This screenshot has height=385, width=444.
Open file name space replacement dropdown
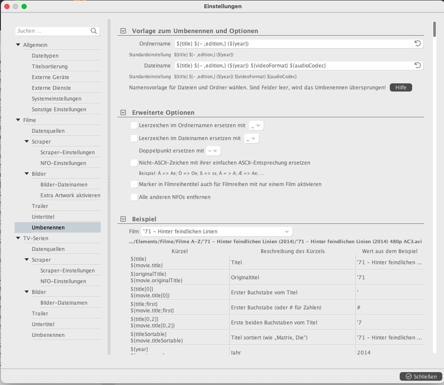[251, 139]
